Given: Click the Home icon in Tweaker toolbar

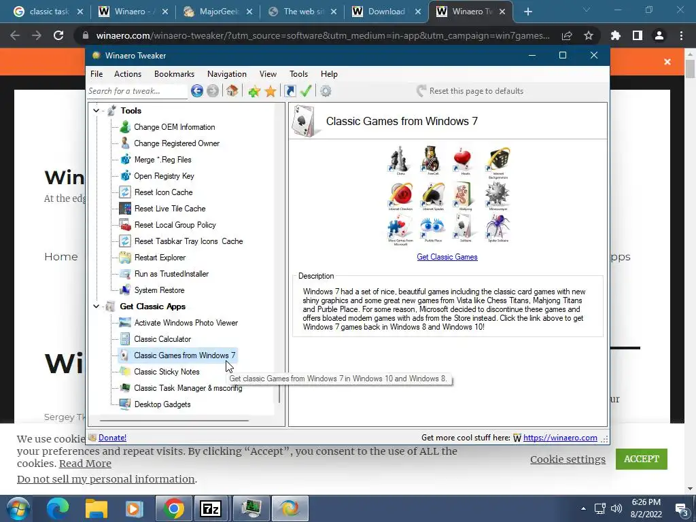Looking at the screenshot, I should 232,91.
